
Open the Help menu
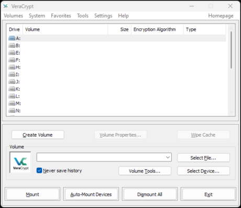(123, 16)
